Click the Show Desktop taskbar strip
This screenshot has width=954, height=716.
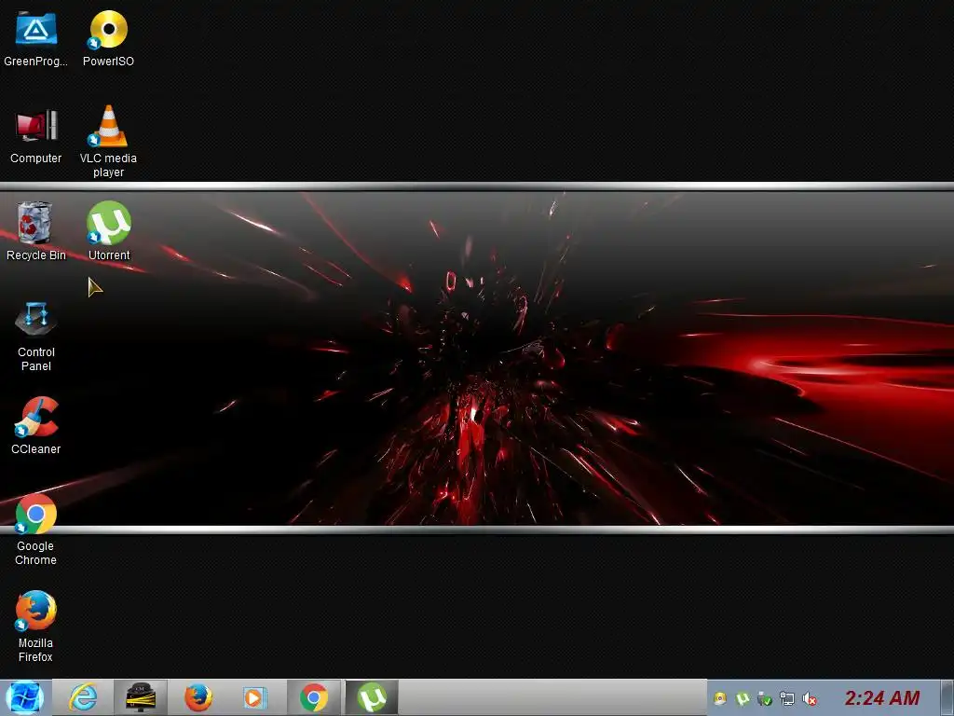click(947, 697)
